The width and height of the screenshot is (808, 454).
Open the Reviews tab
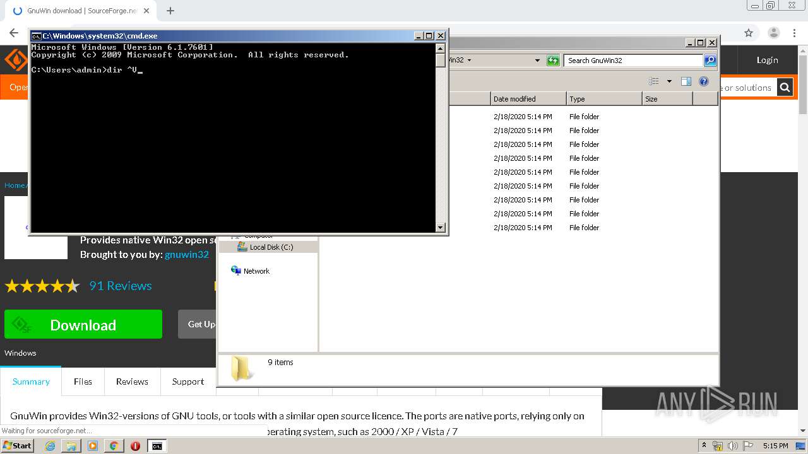click(132, 381)
